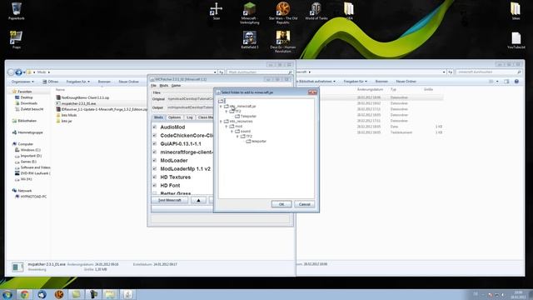
Task: Collapse the sound folder tree node
Action: pyautogui.click(x=232, y=132)
